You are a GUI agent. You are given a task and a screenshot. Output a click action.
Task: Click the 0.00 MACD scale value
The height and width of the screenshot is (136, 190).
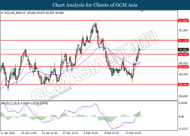coord(181,117)
